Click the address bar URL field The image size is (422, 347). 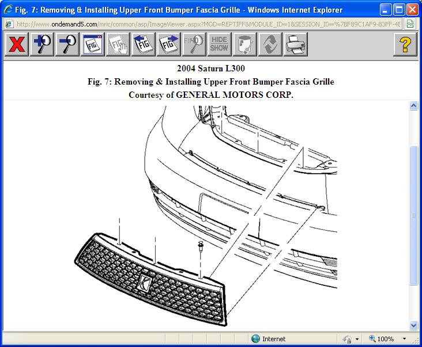point(208,24)
